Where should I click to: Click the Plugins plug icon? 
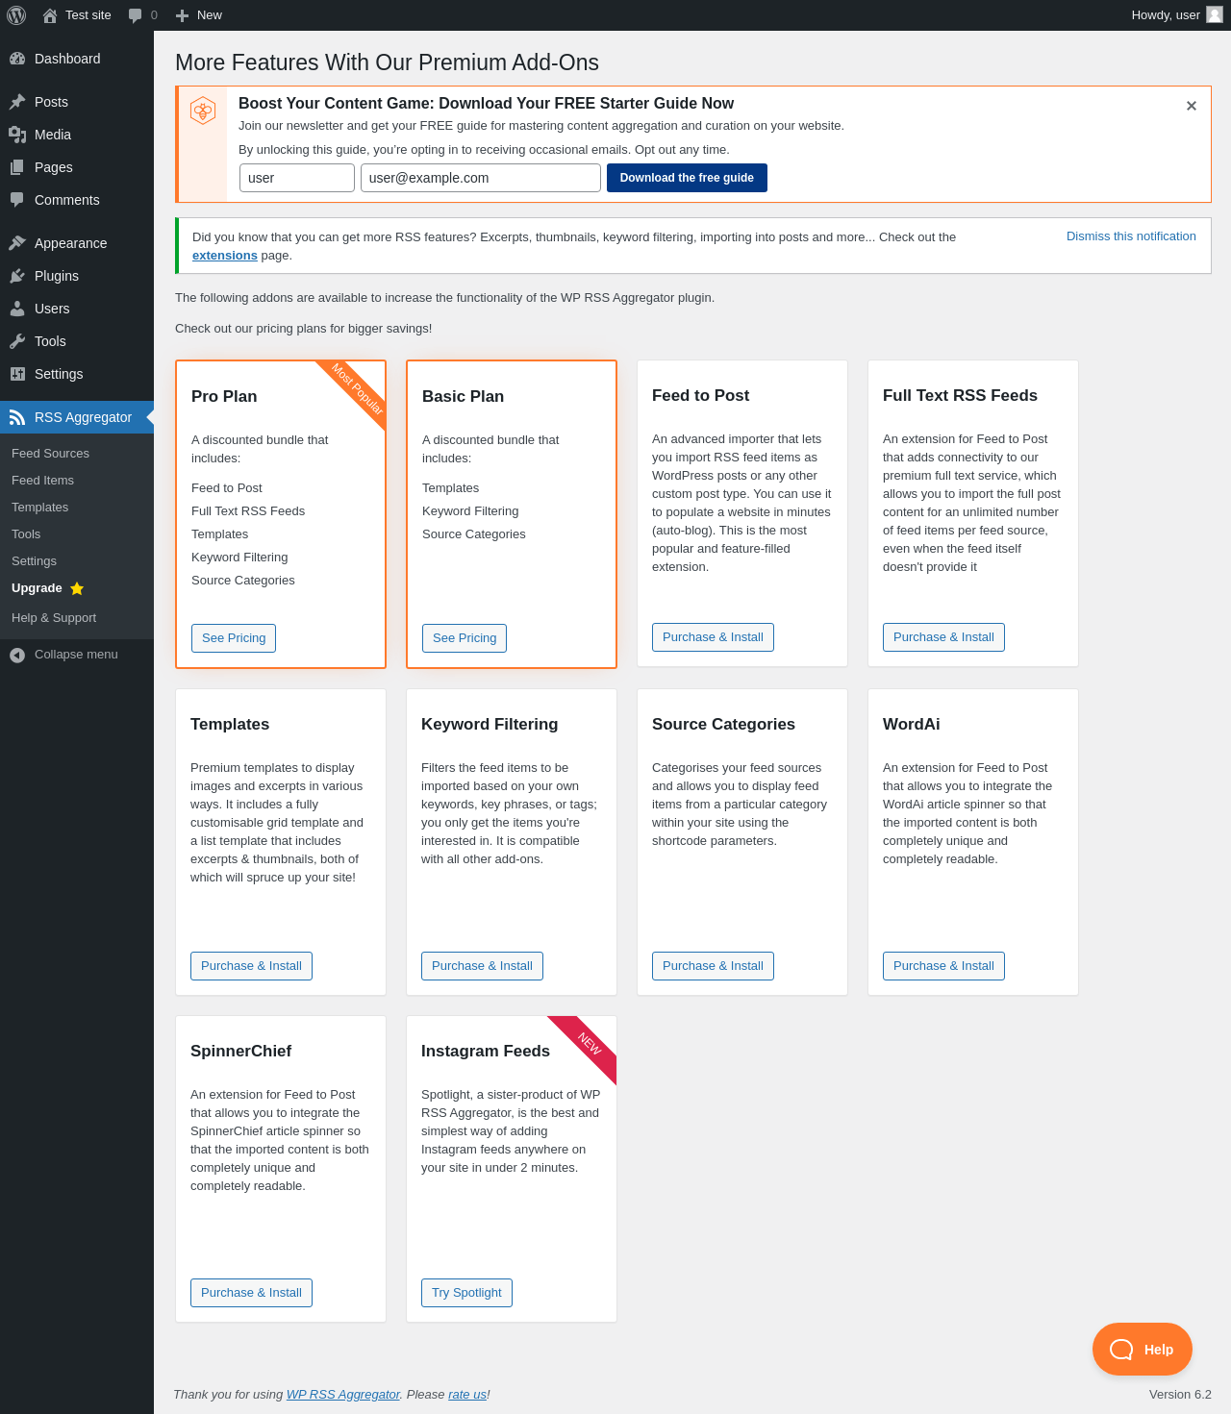17,276
